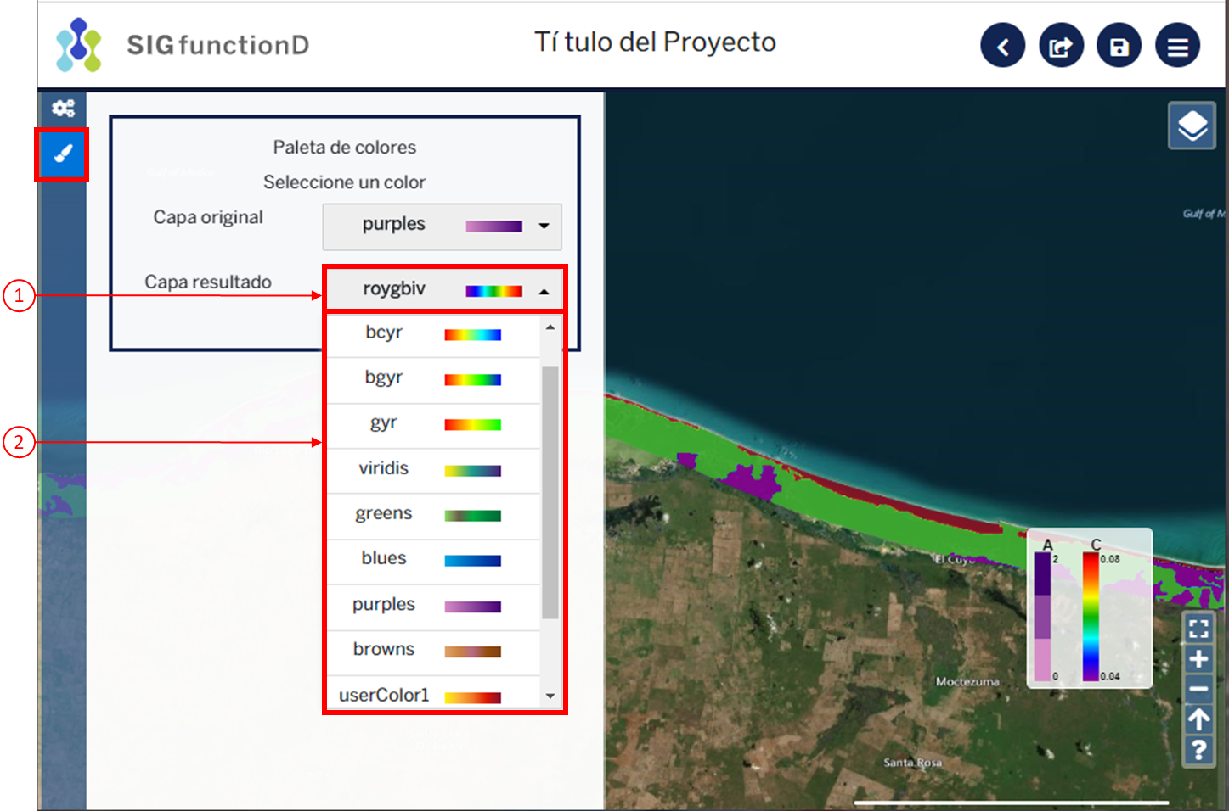
Task: Click the palette list scroll up arrow
Action: coord(550,327)
